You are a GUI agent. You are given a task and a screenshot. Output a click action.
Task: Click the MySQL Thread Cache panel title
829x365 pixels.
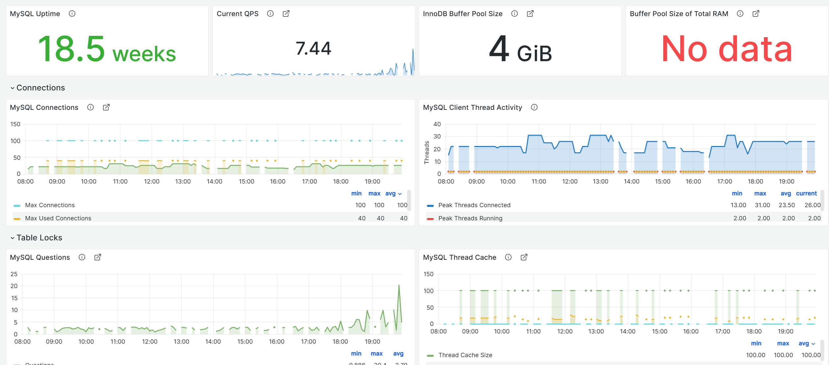point(459,257)
